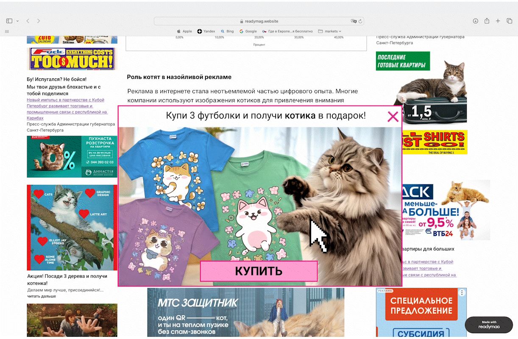Open the Google bookmark
The height and width of the screenshot is (339, 518).
tap(248, 31)
